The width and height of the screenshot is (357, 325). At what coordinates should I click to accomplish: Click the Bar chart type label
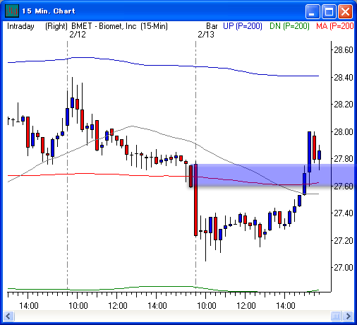(212, 26)
